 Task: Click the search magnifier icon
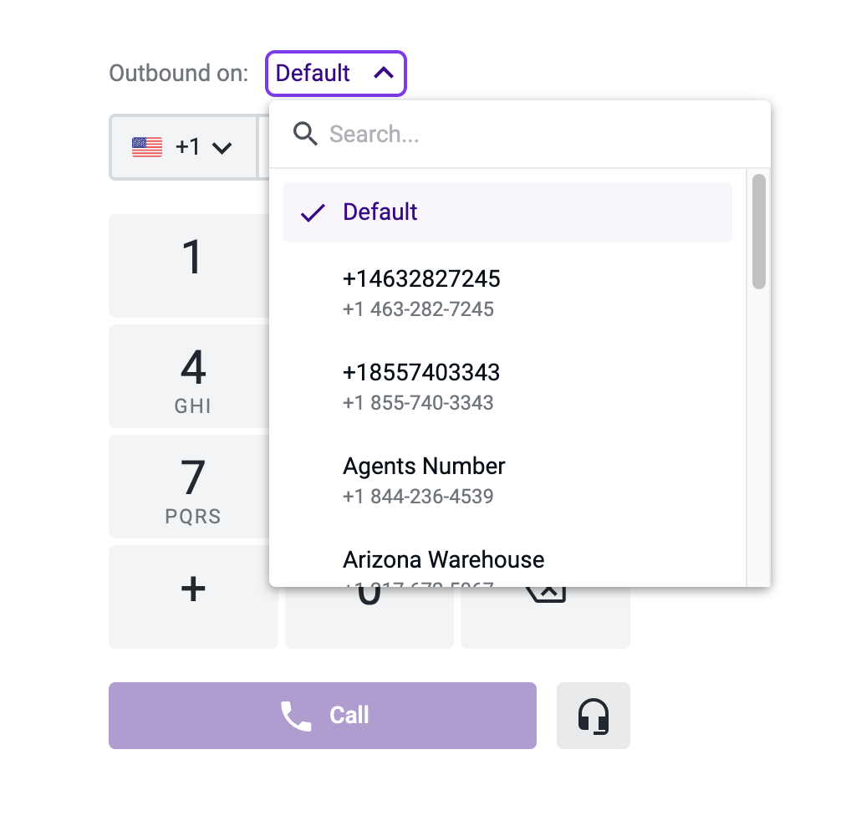tap(304, 133)
